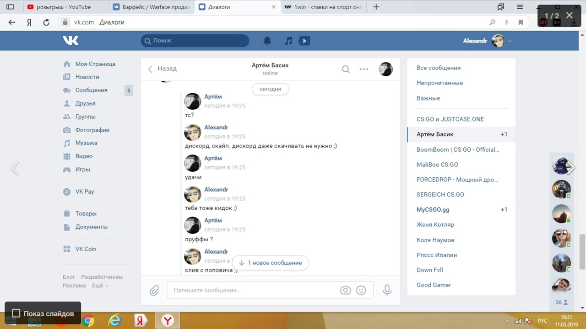Click the VK logo in the header

(71, 41)
